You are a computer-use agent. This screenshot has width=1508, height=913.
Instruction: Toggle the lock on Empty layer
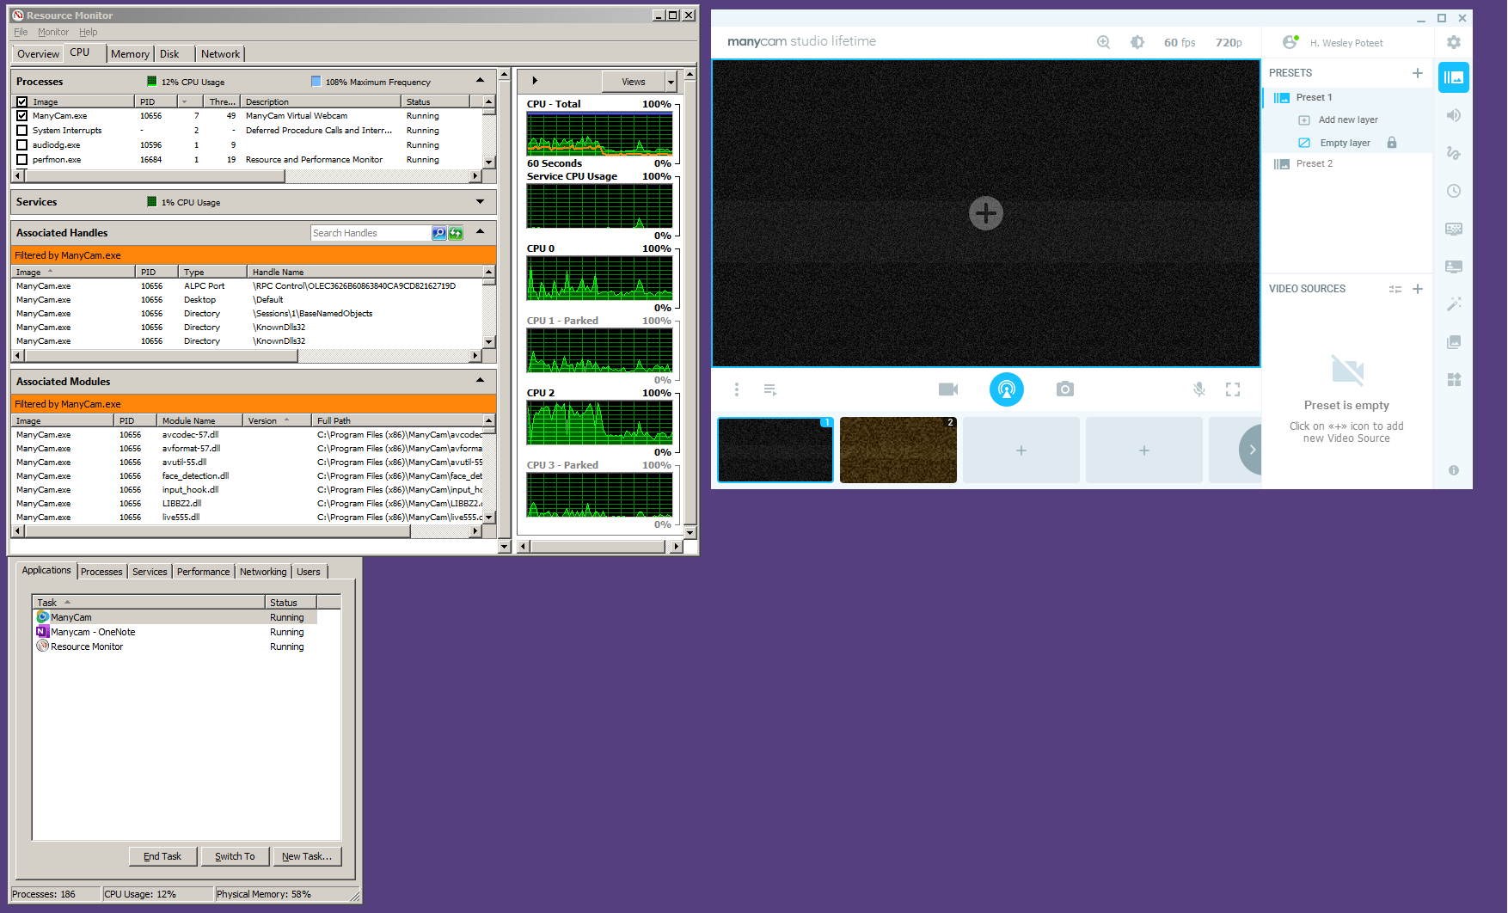(x=1392, y=143)
